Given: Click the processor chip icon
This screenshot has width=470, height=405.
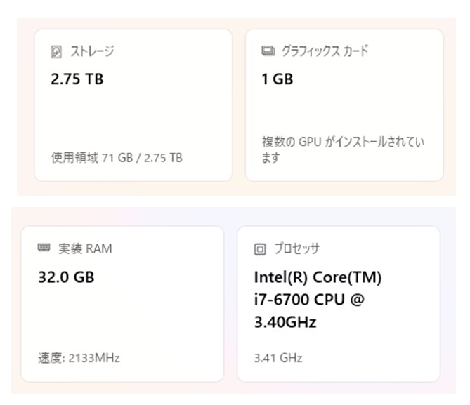Looking at the screenshot, I should 260,249.
